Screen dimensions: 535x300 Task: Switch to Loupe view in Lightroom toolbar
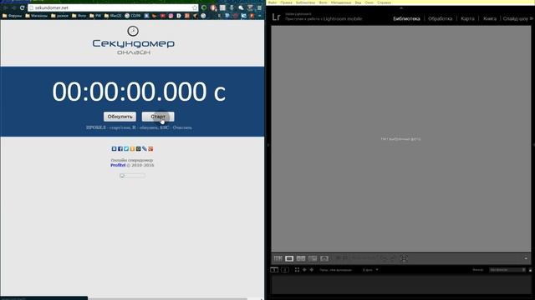[289, 259]
